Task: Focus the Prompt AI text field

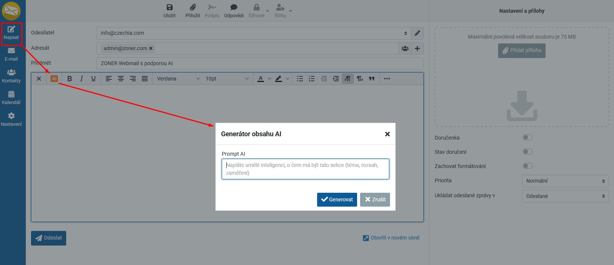Action: pos(305,169)
